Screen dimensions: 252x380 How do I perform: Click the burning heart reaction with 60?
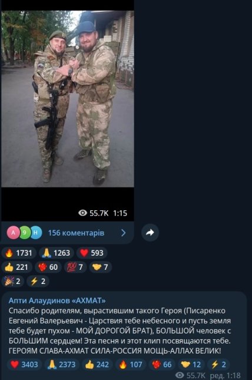point(48,267)
